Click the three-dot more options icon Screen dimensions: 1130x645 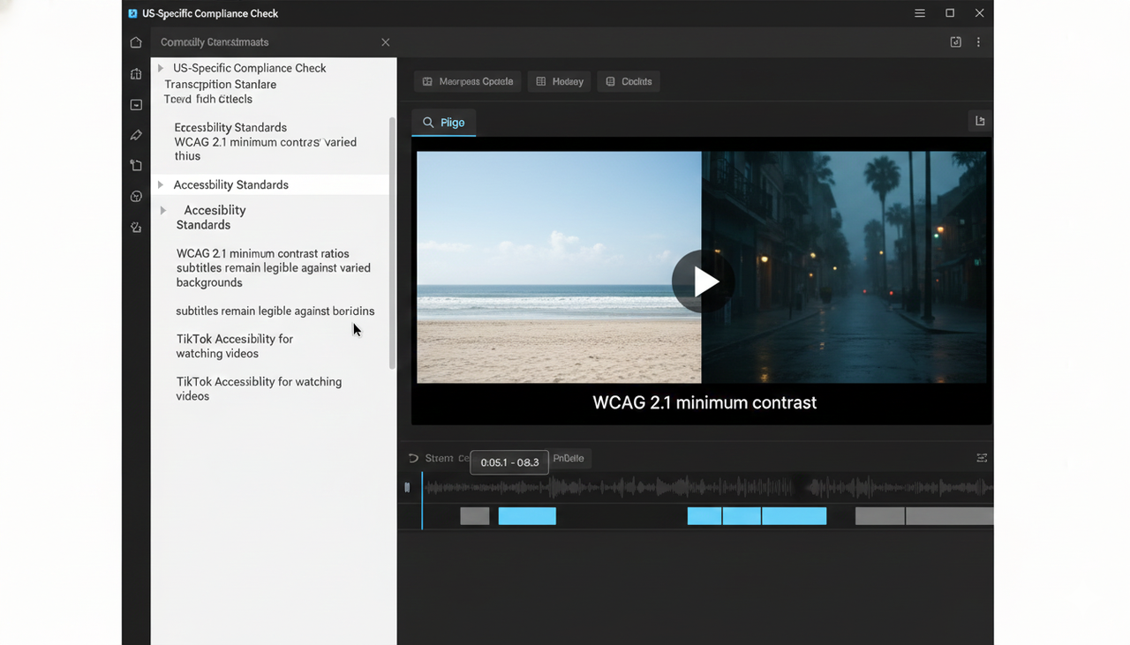click(978, 42)
